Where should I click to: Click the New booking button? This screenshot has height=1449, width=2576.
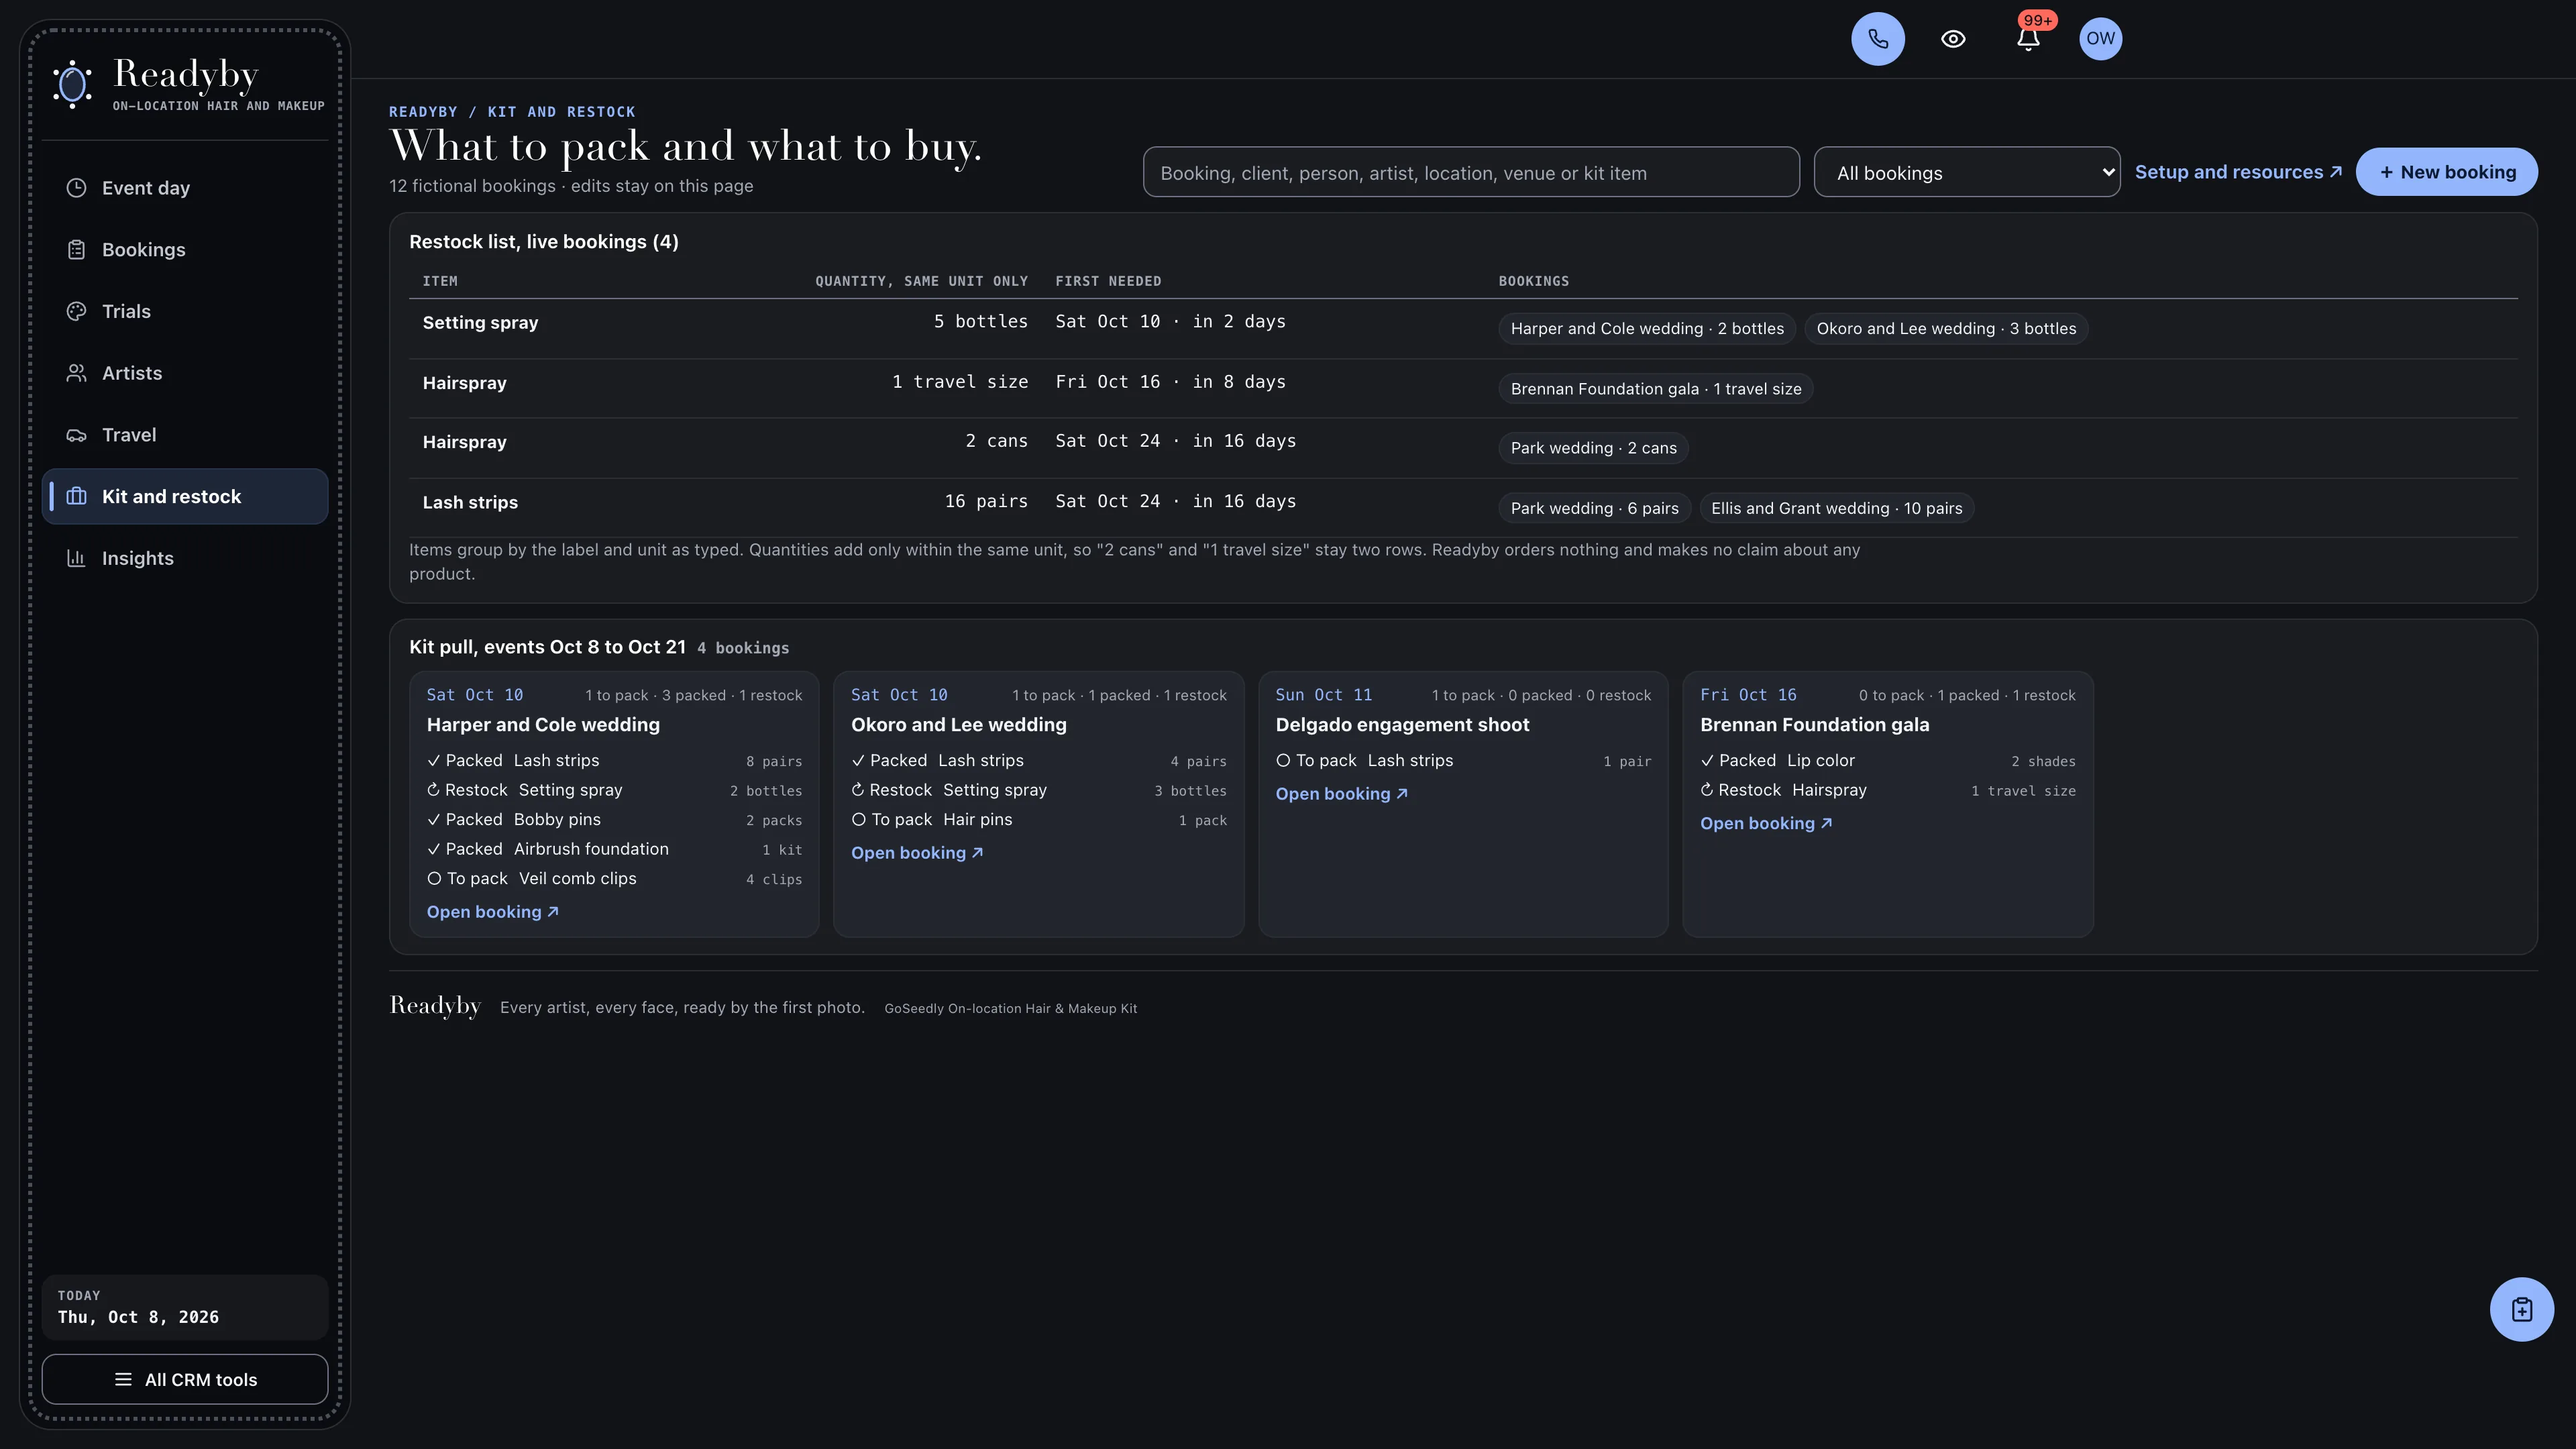[2446, 172]
